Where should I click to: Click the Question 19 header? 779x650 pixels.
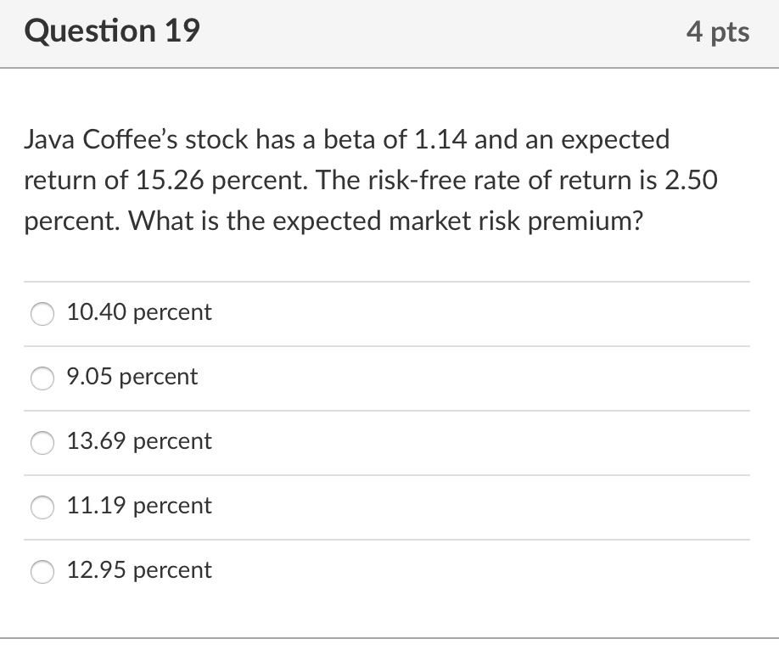click(x=112, y=31)
